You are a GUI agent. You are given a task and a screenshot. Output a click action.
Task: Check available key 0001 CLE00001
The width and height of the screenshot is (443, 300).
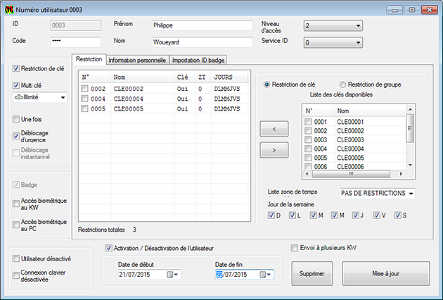(308, 122)
